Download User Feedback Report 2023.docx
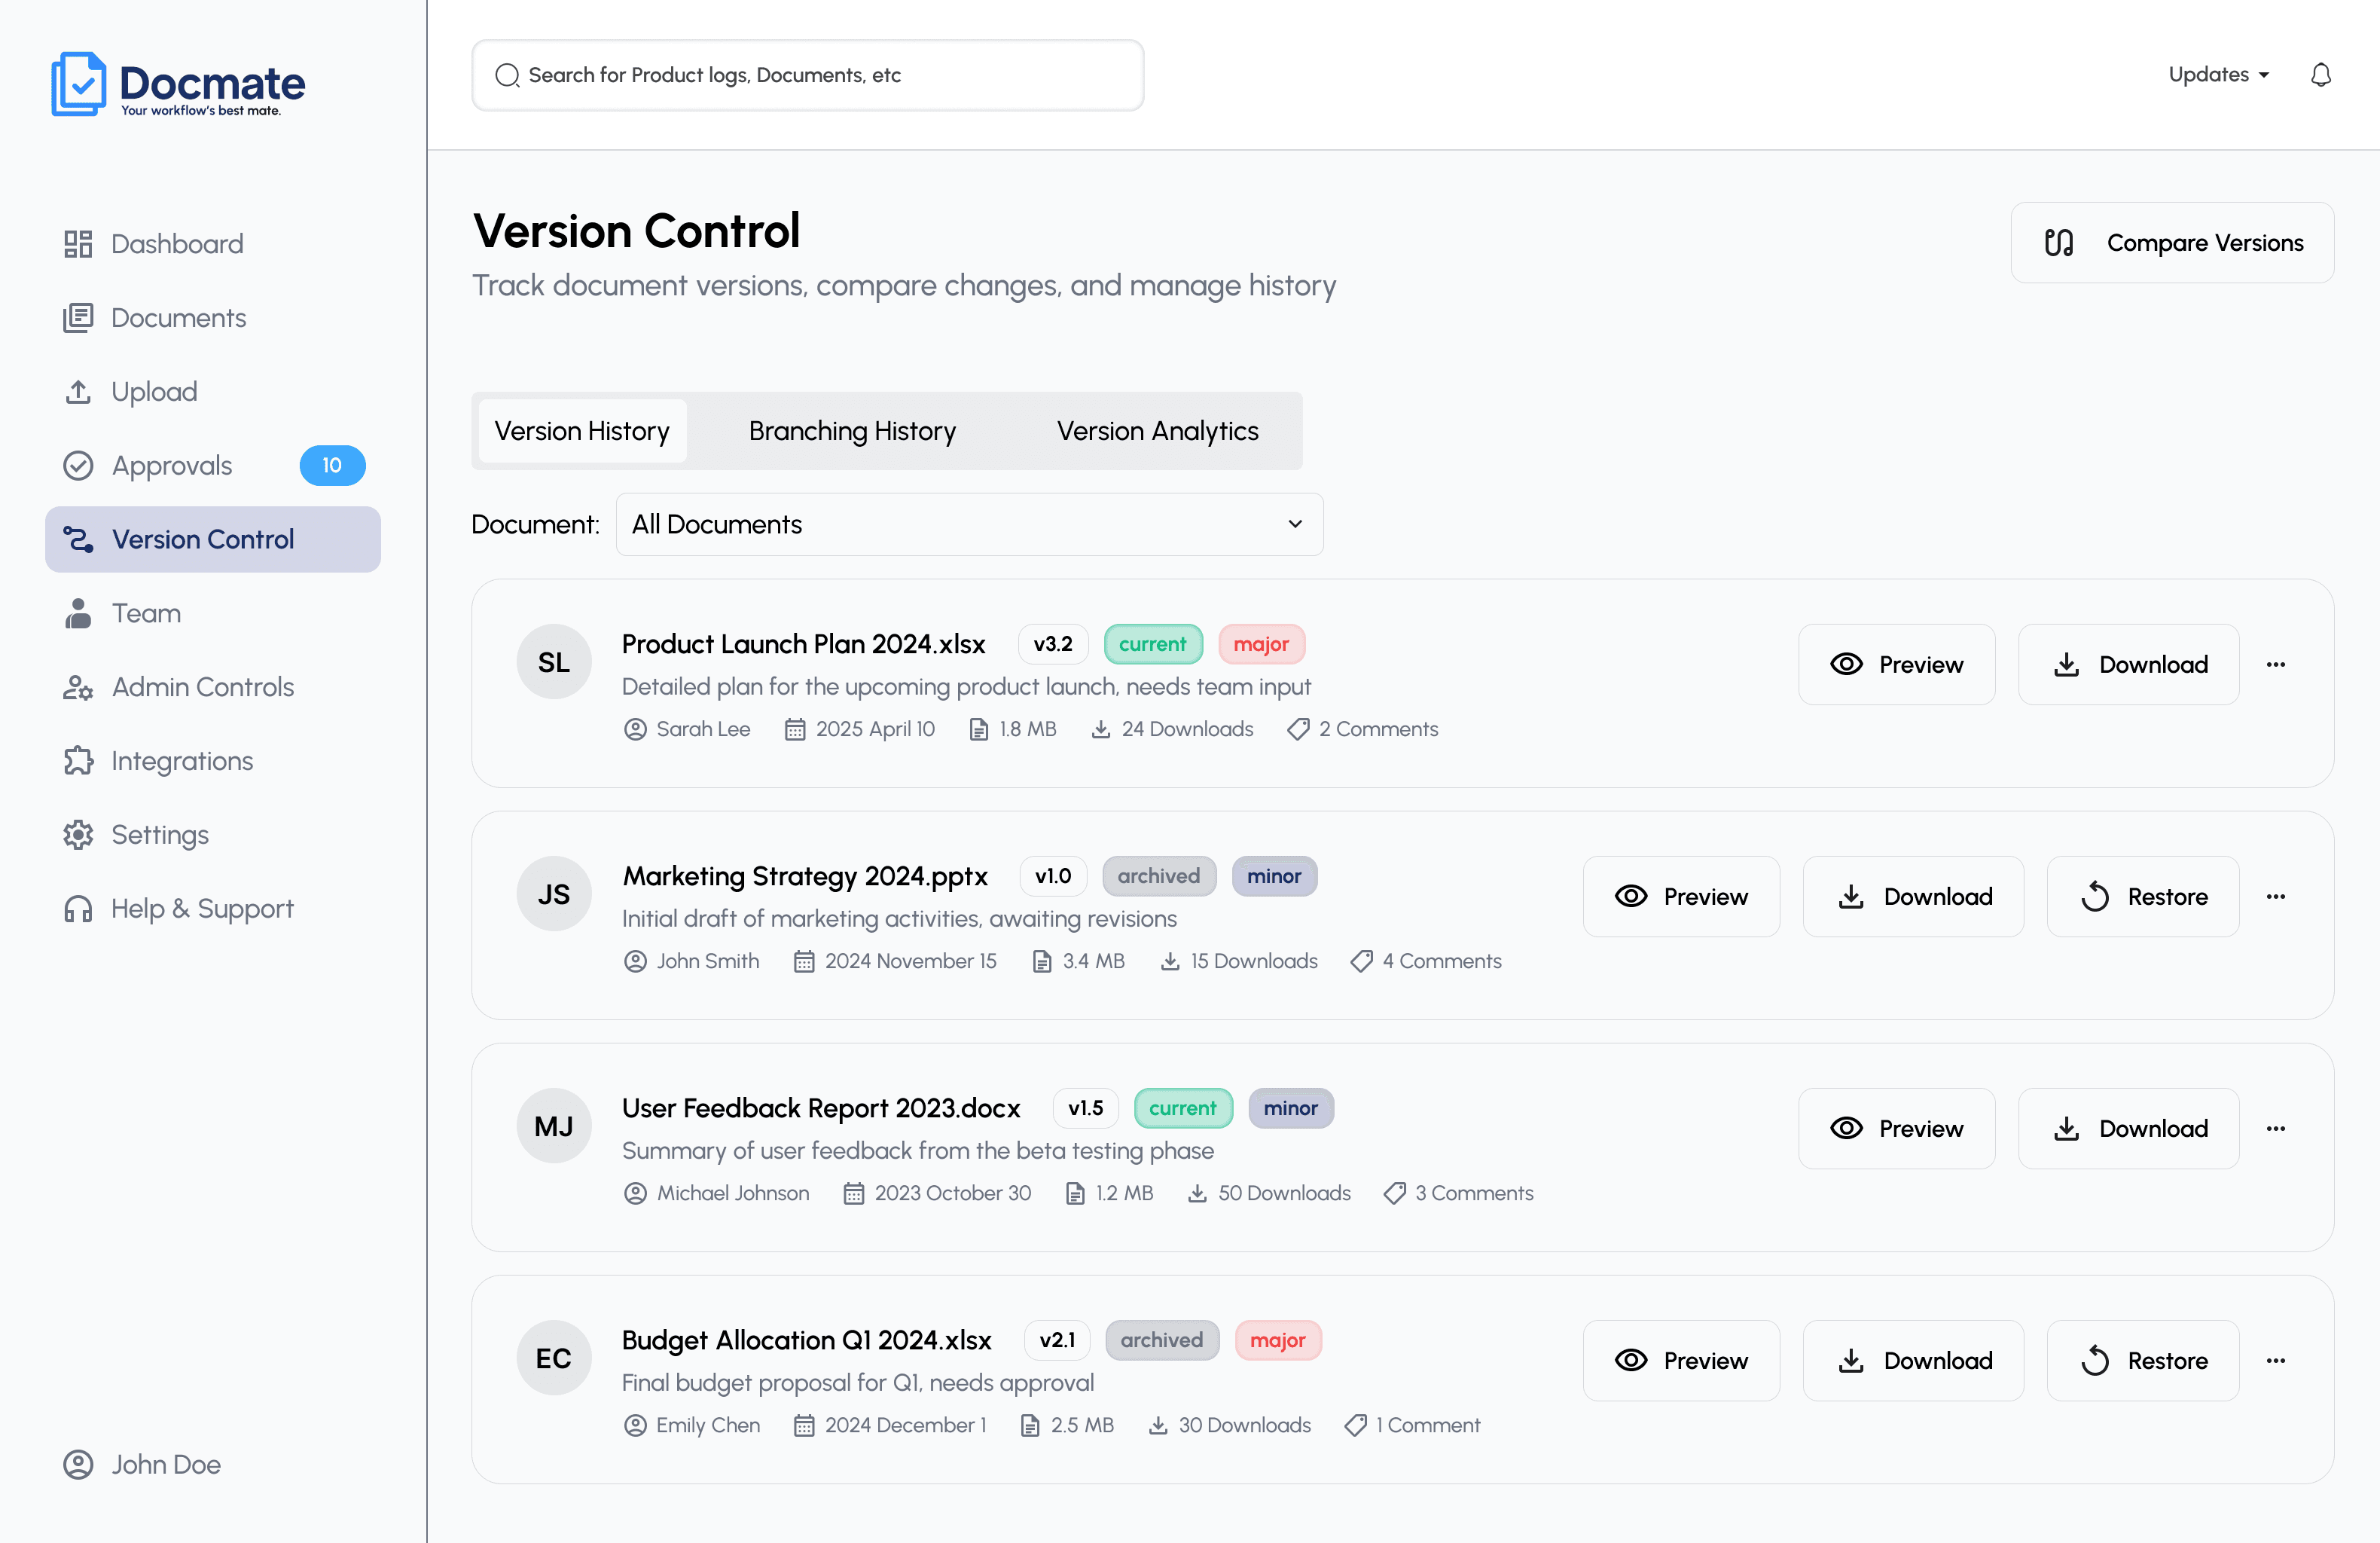The image size is (2380, 1543). tap(2128, 1129)
